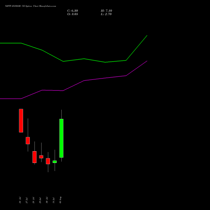Select the low value L: 2.70
Image resolution: width=210 pixels, height=210 pixels.
106,14
